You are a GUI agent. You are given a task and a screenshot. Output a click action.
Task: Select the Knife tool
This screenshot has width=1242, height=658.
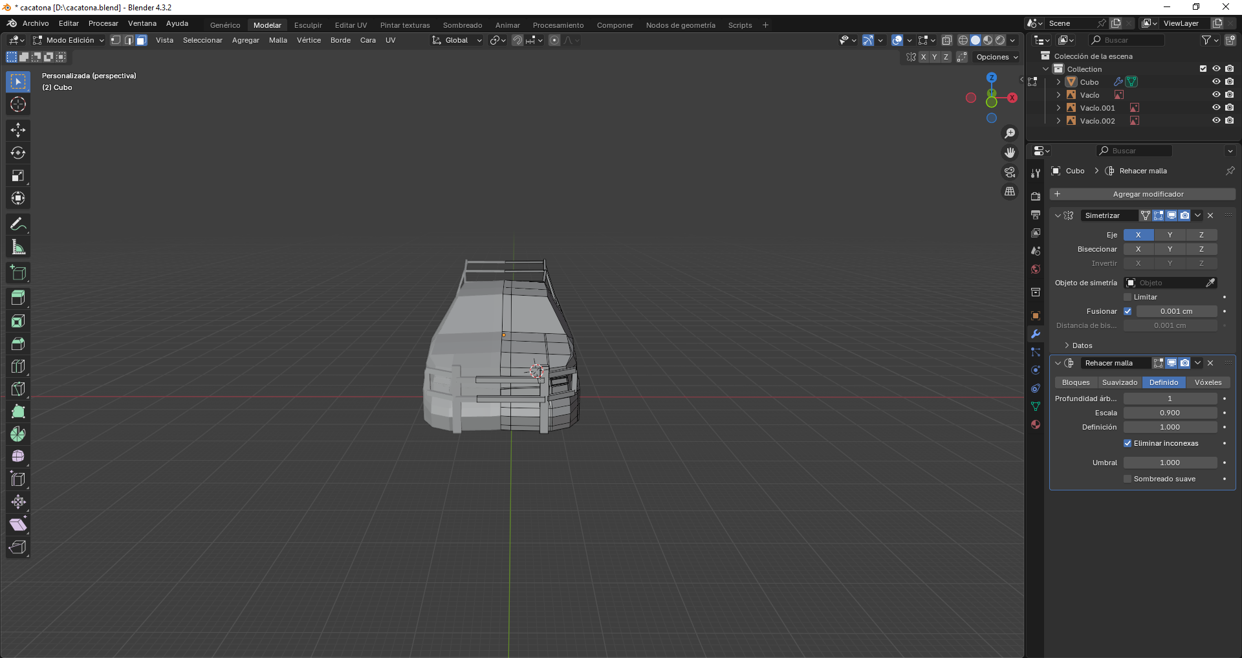pyautogui.click(x=18, y=389)
